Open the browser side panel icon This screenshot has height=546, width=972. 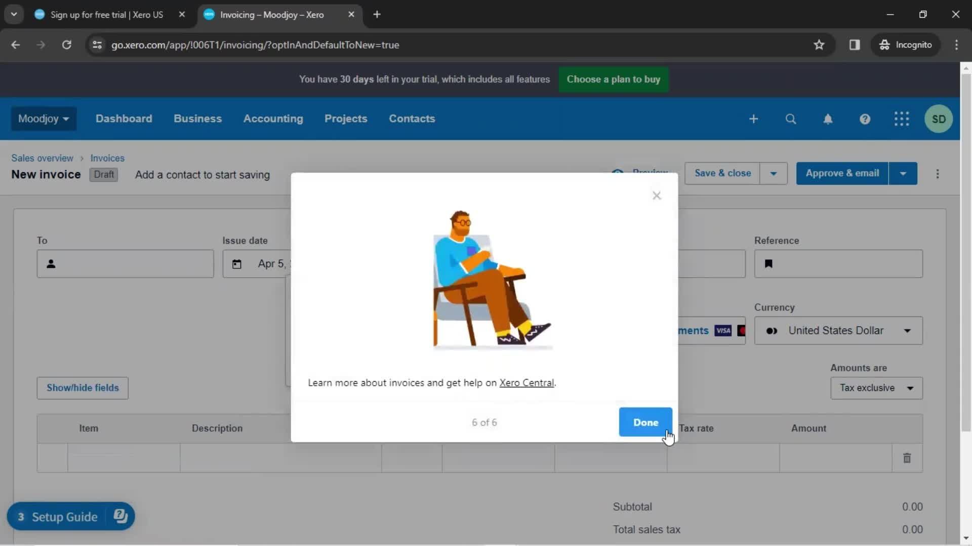click(x=855, y=45)
